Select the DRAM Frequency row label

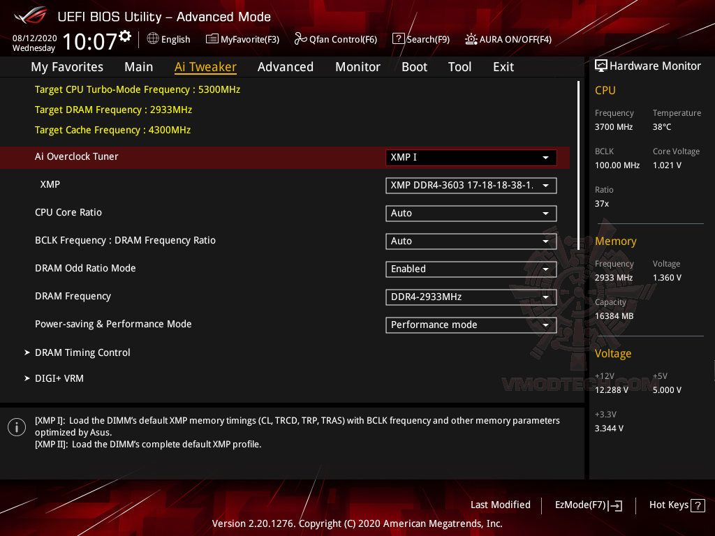(73, 296)
